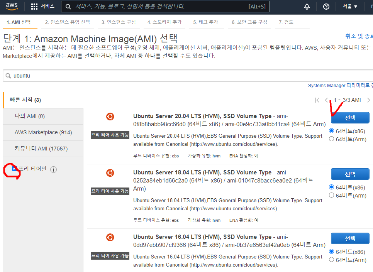Go to next page of AMI results
The image size is (373, 272).
pos(368,100)
